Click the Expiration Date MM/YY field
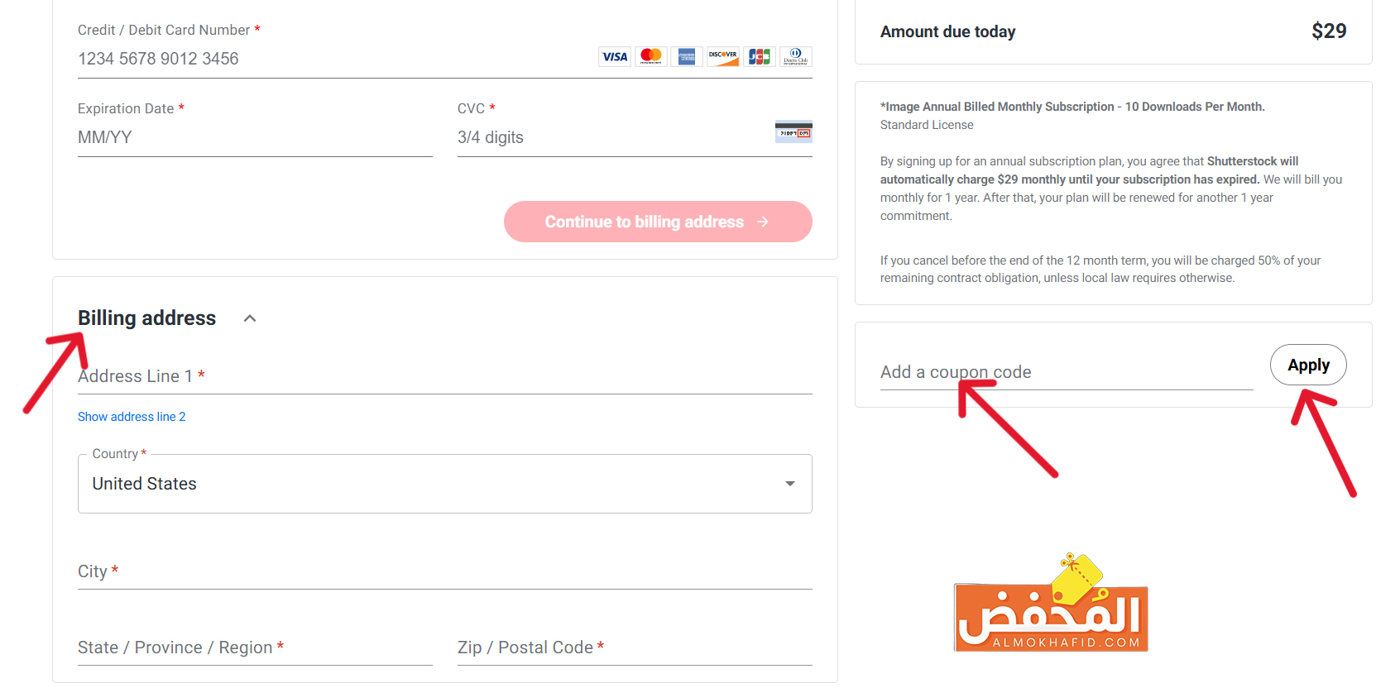 coord(255,137)
